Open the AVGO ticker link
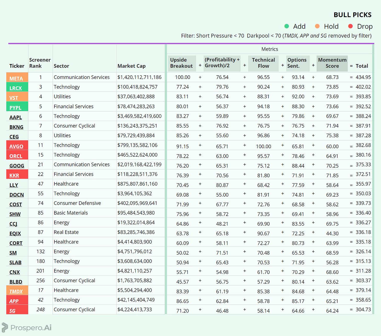Image resolution: width=381 pixels, height=336 pixels. [x=16, y=146]
